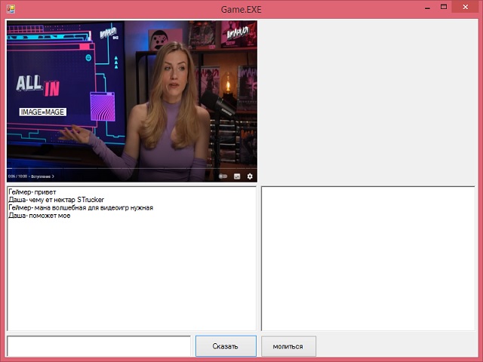Click the молиться button

(288, 346)
